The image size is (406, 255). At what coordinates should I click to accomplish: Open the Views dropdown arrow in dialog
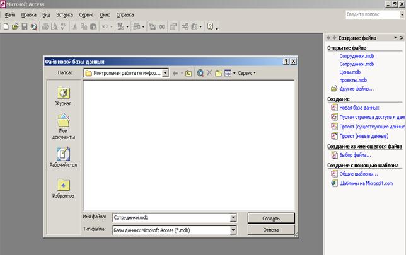click(234, 73)
